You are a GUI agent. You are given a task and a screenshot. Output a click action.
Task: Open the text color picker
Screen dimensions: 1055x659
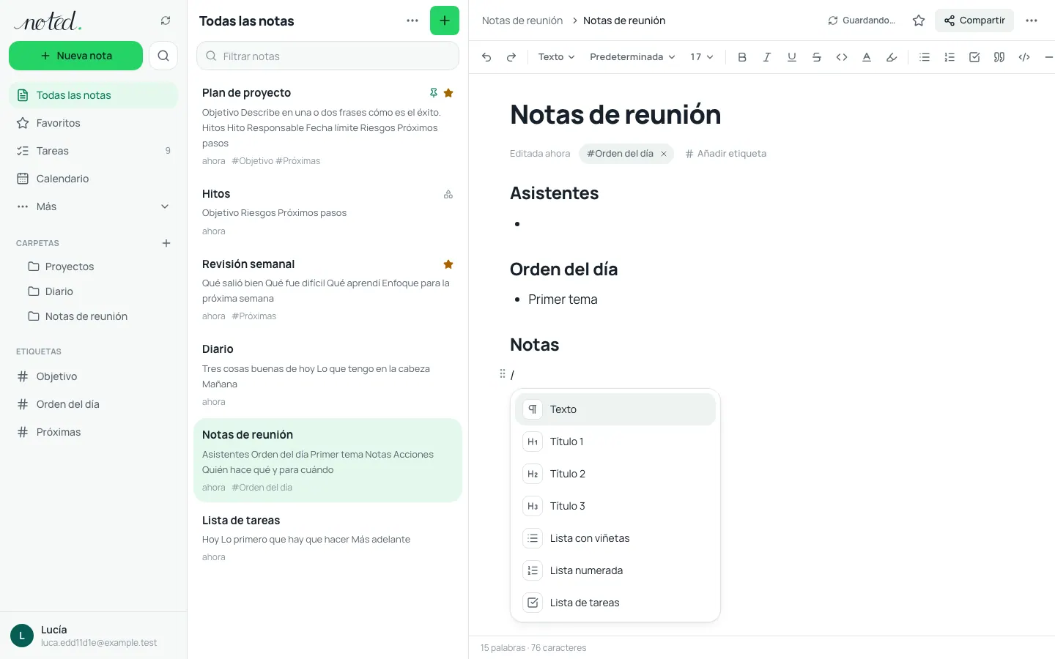tap(867, 57)
